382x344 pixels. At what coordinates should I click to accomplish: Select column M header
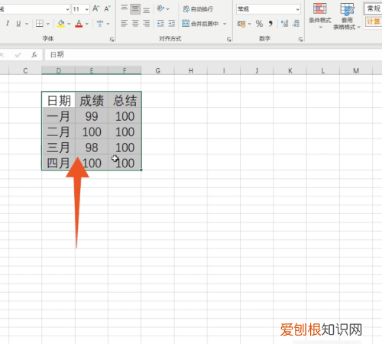tap(356, 70)
